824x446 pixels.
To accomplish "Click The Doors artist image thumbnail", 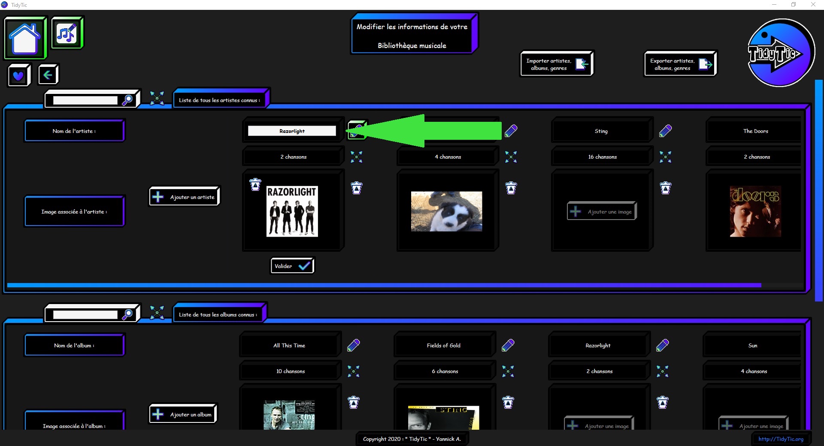I will tap(756, 211).
